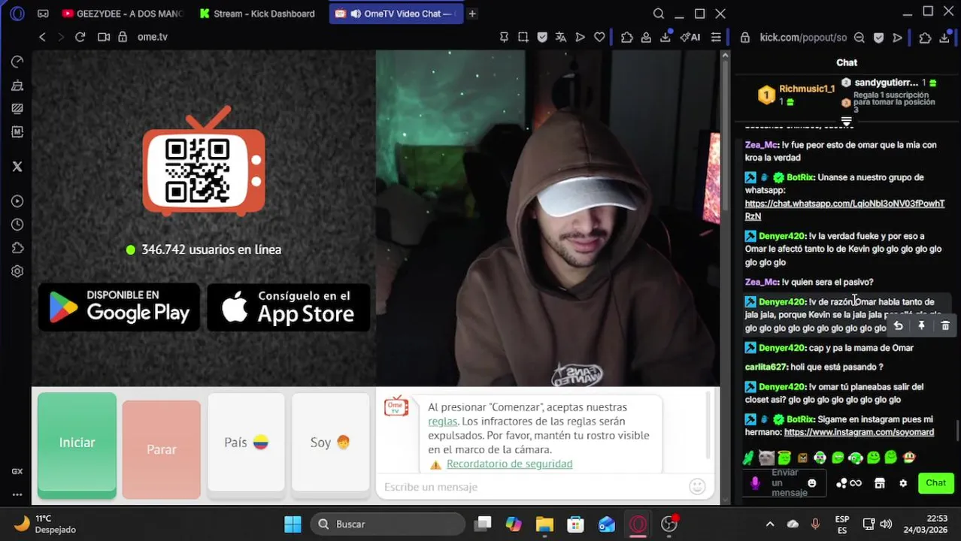Open the player flow arrow icon in ome.tv toolbar

(581, 37)
